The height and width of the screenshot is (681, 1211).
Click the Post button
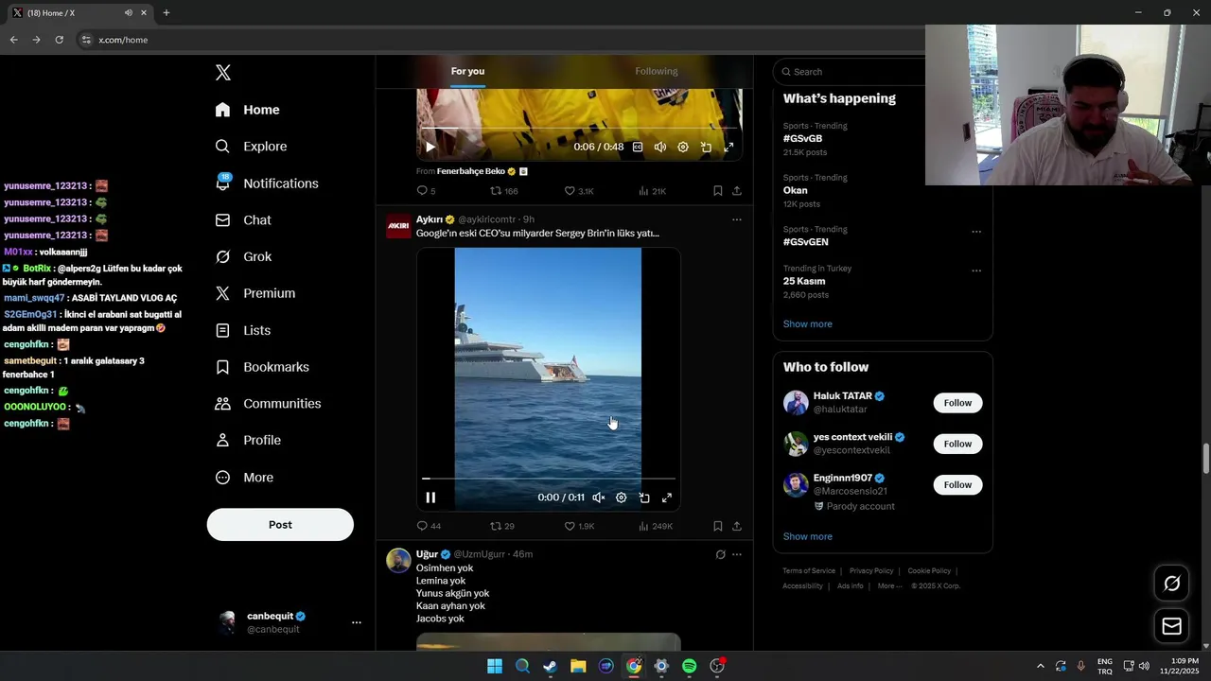point(280,525)
